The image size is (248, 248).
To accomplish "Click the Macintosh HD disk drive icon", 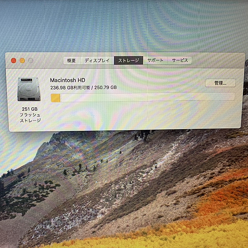I will (29, 89).
